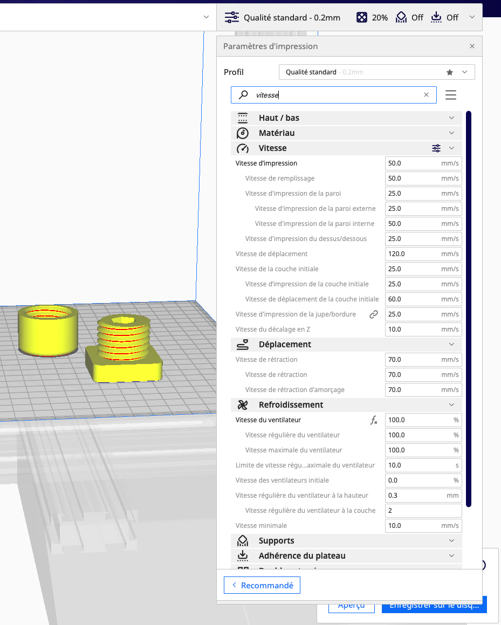Screen dimensions: 501x625
Task: Collapse the Déplacement section
Action: [451, 345]
